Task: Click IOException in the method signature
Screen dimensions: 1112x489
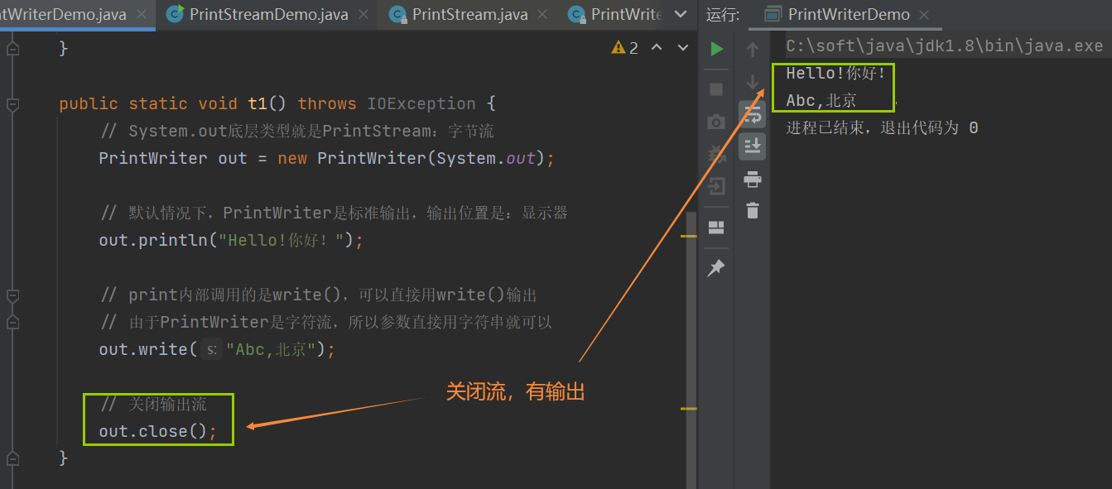Action: pos(421,104)
